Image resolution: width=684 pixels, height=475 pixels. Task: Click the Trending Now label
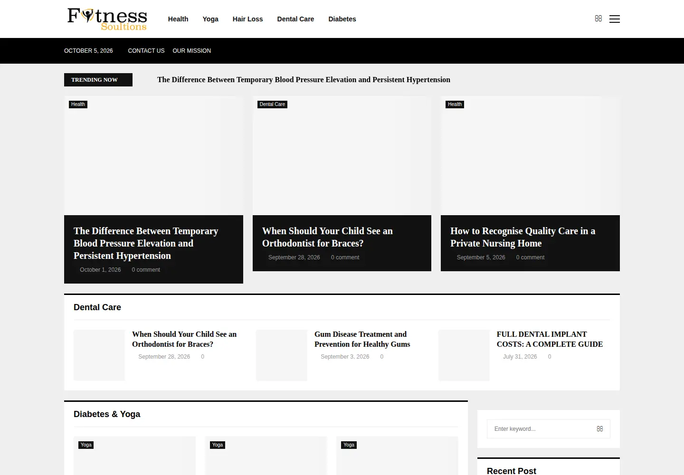[98, 80]
